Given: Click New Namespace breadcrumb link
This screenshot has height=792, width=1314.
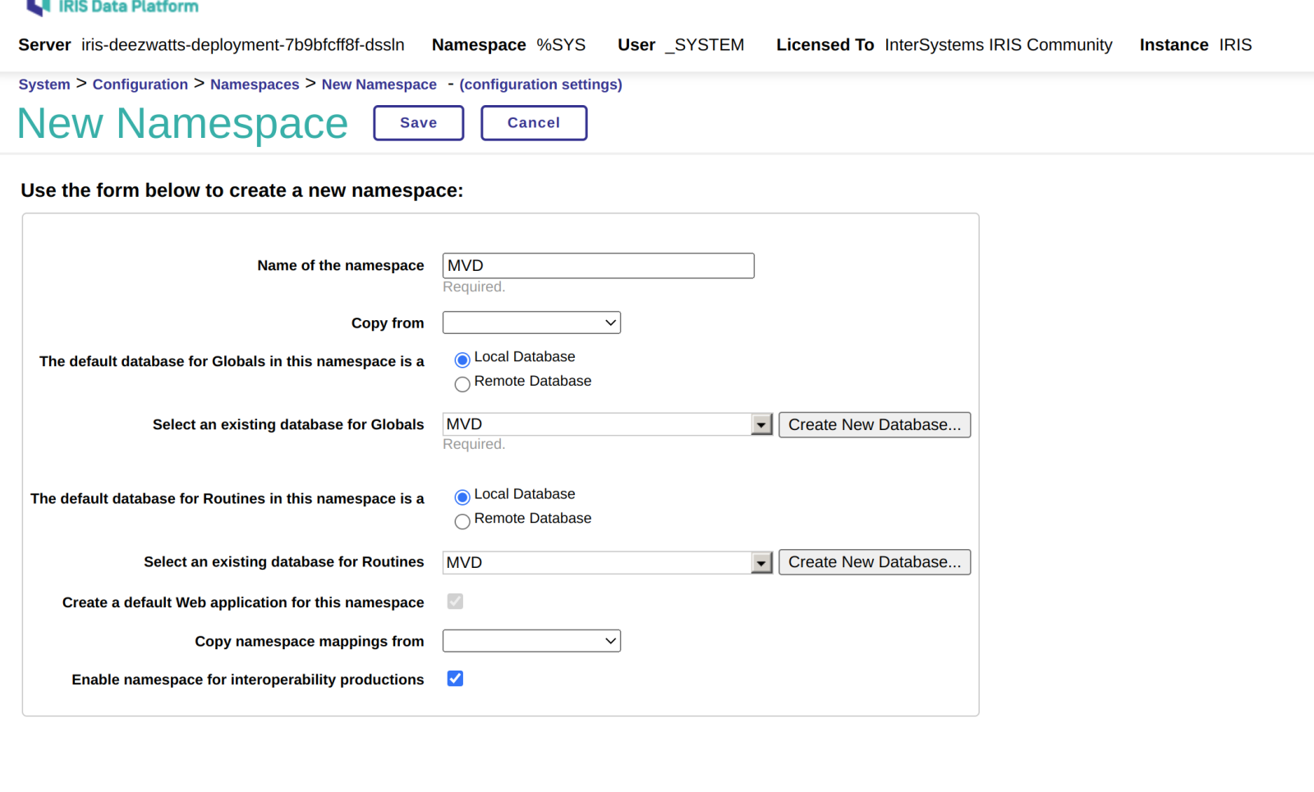Looking at the screenshot, I should tap(379, 85).
